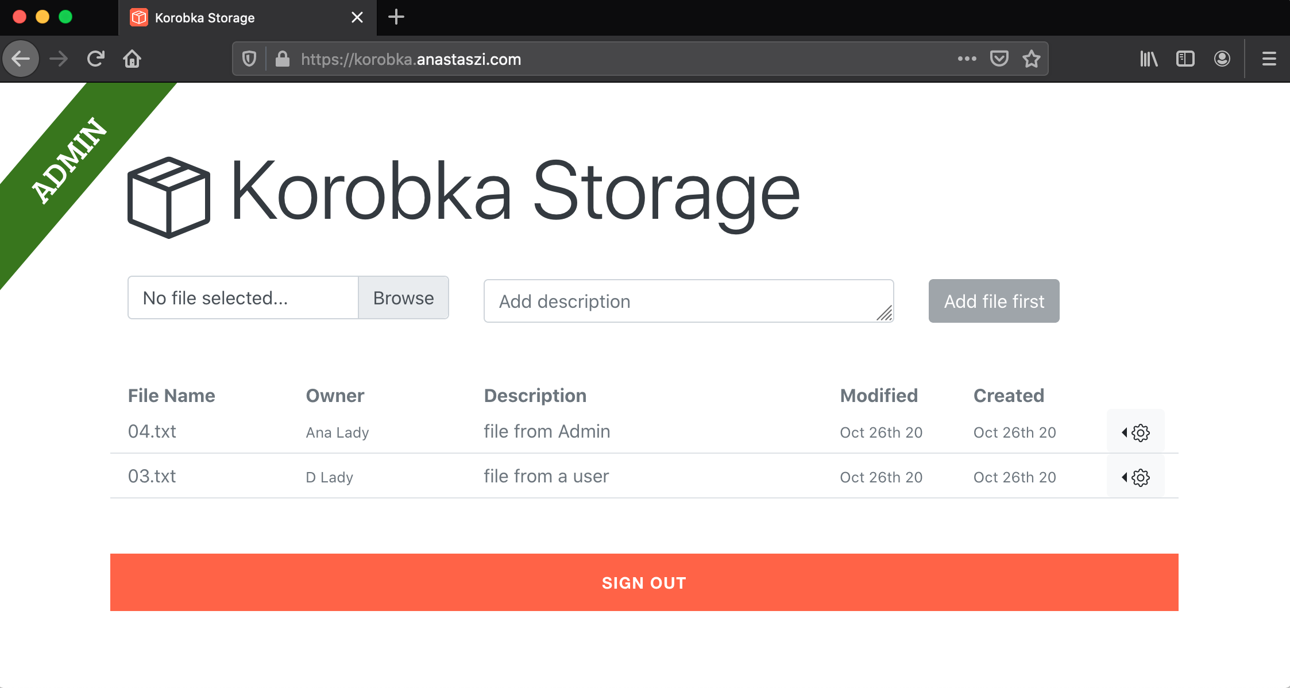
Task: Click the textarea resize handle corner
Action: 885,313
